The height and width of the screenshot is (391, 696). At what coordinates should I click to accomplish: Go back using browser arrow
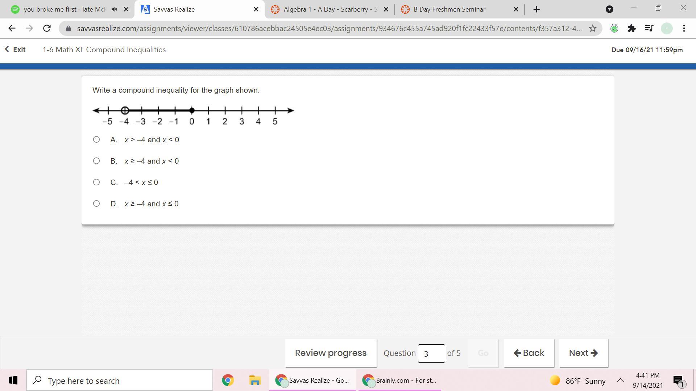tap(12, 28)
